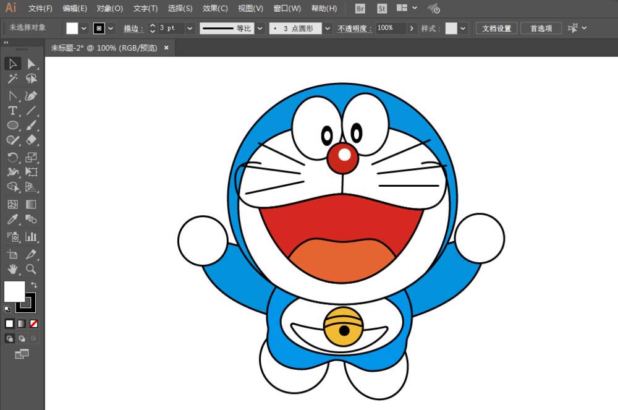Open Adobe Stock via St icon
This screenshot has width=618, height=410.
click(381, 9)
